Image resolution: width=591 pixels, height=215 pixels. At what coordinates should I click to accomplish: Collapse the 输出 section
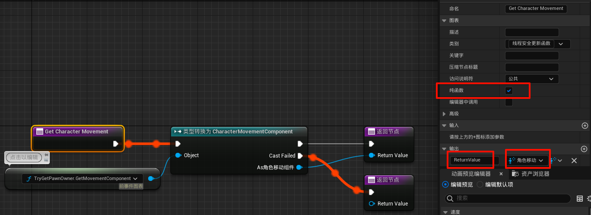tap(444, 149)
